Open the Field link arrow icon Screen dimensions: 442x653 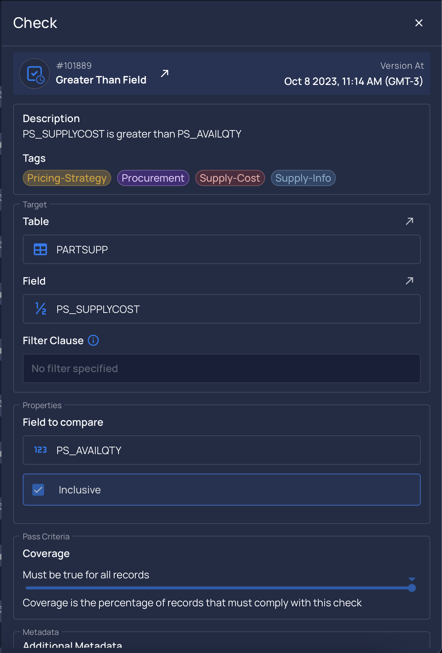tap(409, 281)
